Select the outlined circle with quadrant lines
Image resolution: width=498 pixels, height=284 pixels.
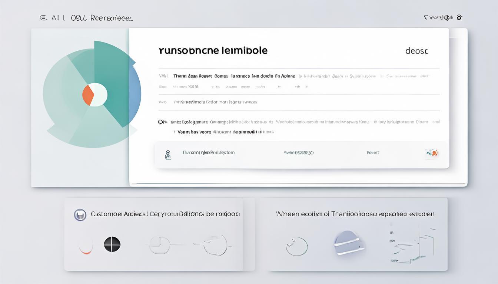pos(160,245)
